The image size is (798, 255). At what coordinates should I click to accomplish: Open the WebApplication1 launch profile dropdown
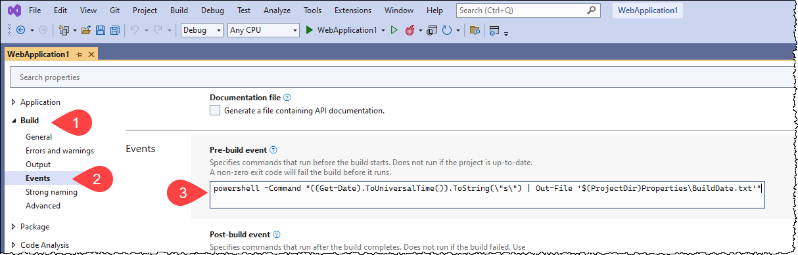pos(383,30)
